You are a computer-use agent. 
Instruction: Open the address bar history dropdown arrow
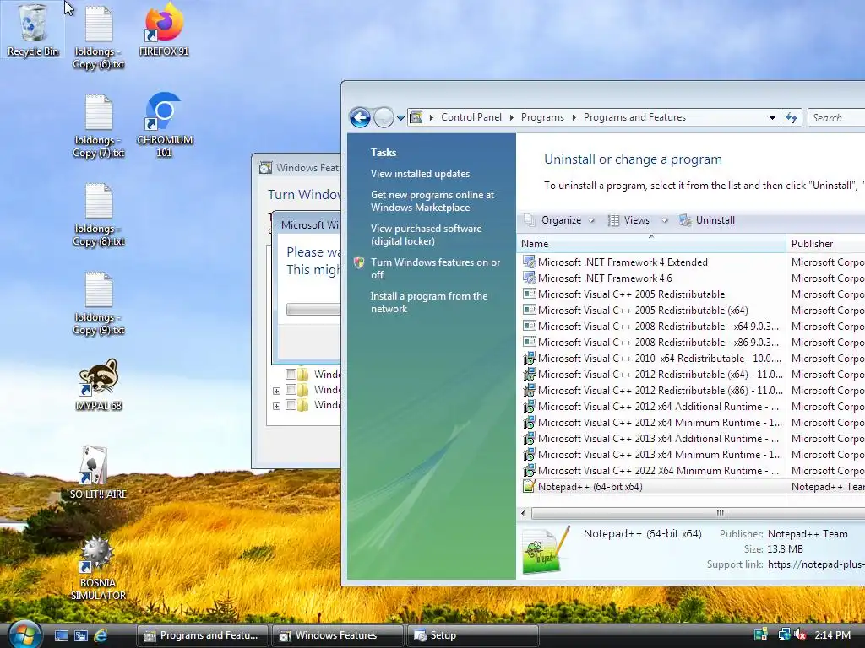click(772, 117)
